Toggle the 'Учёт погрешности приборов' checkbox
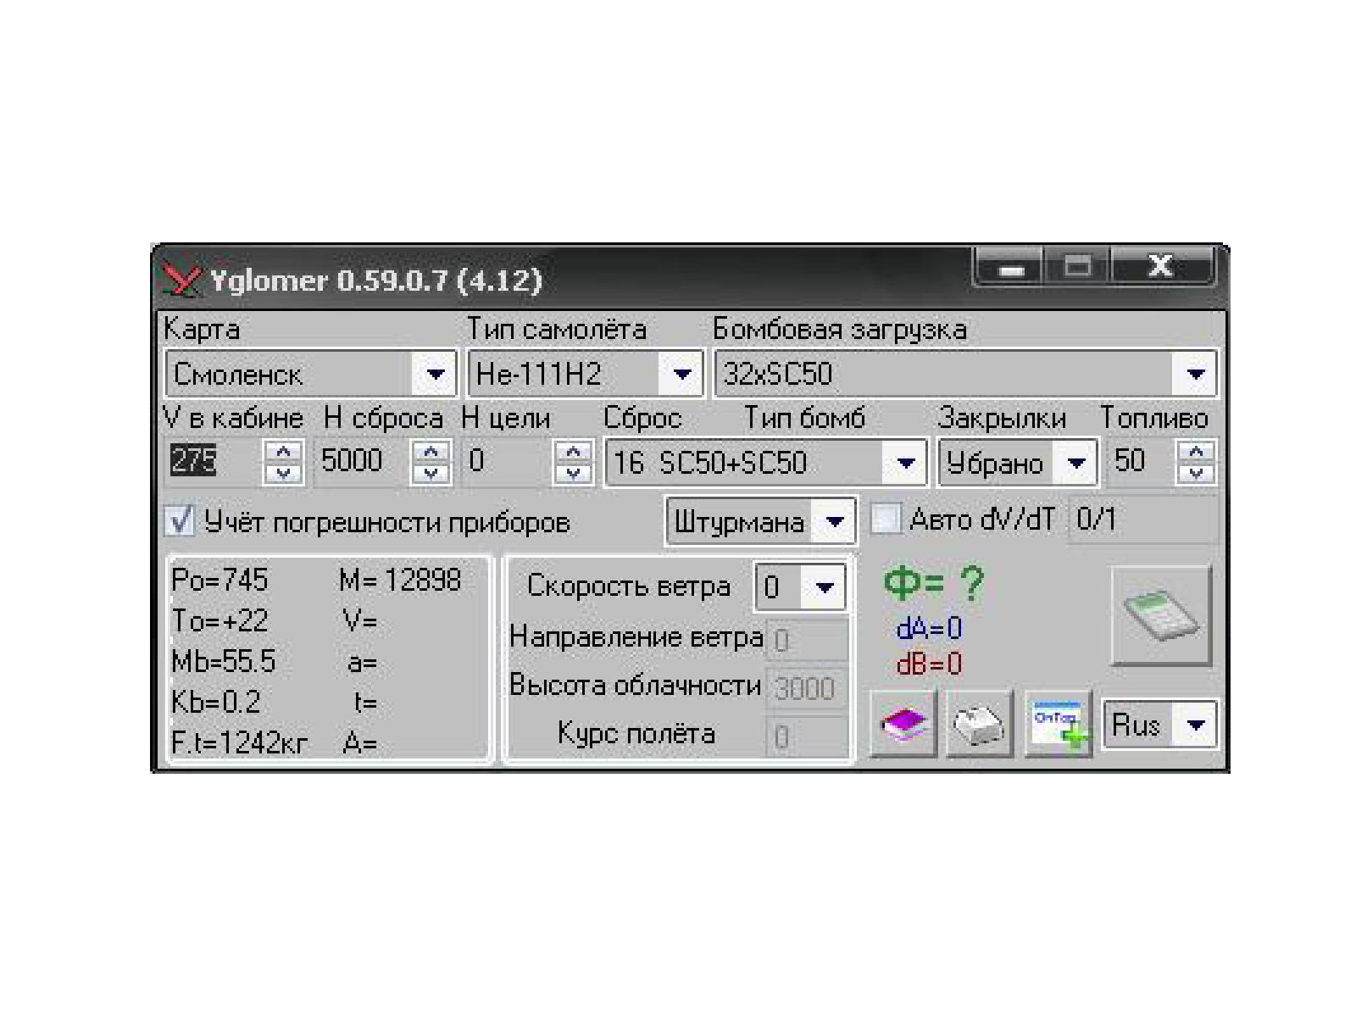The image size is (1356, 1017). click(180, 521)
